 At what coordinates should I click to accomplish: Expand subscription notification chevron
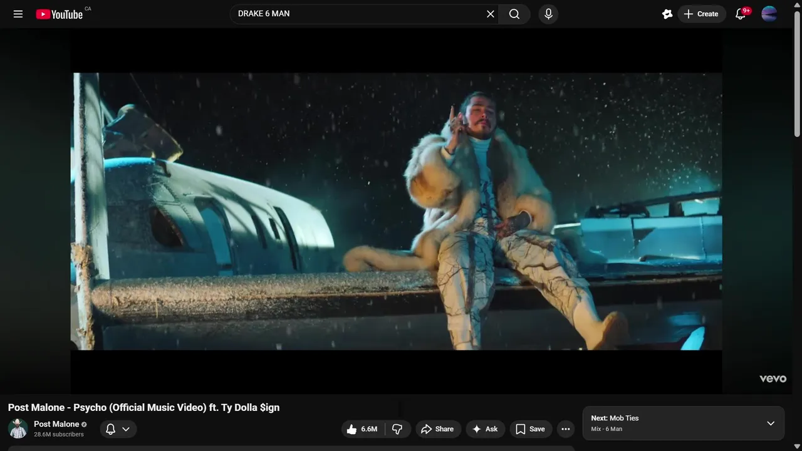point(126,429)
